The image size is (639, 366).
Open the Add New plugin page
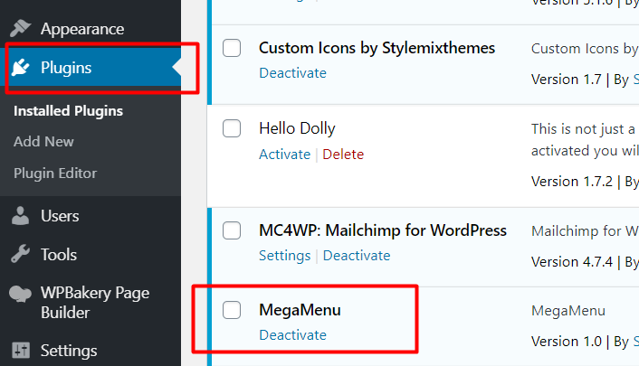43,142
